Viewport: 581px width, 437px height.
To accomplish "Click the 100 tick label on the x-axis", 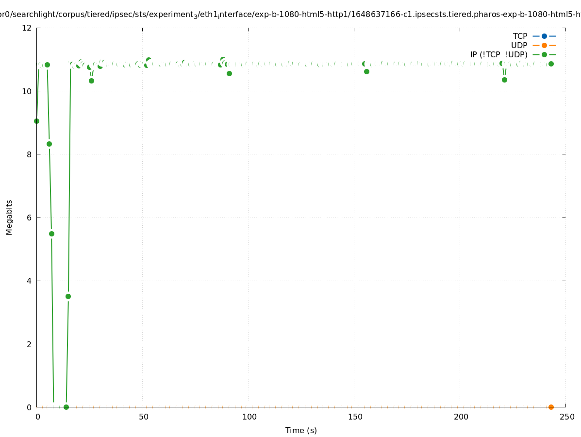I will 249,417.
